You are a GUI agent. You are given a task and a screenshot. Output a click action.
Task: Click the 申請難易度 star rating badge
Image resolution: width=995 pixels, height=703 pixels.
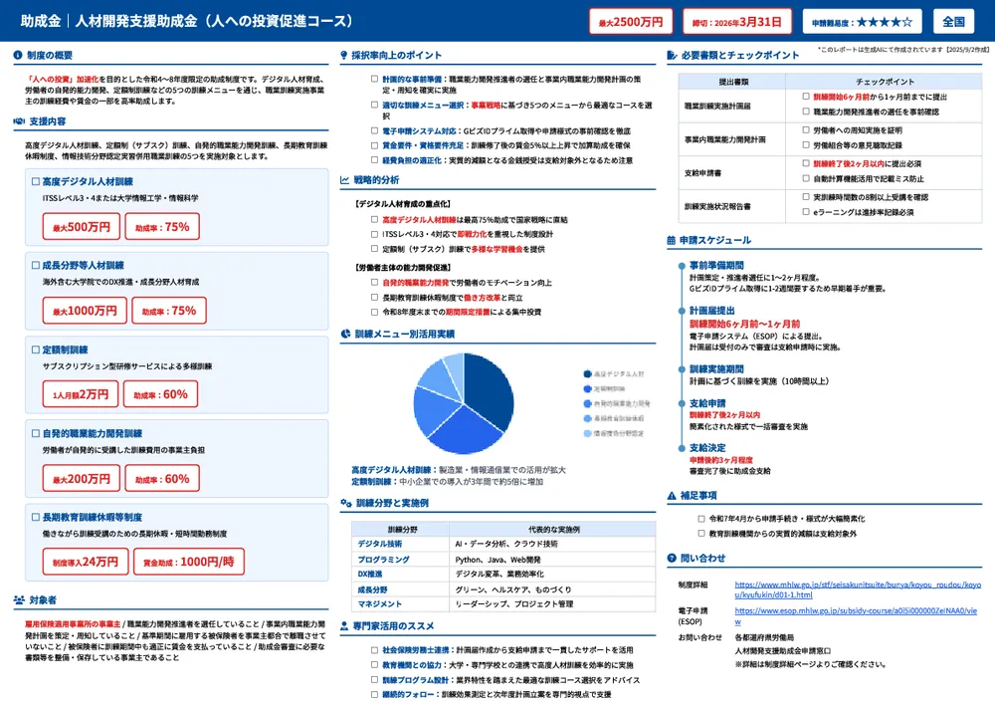click(x=862, y=22)
